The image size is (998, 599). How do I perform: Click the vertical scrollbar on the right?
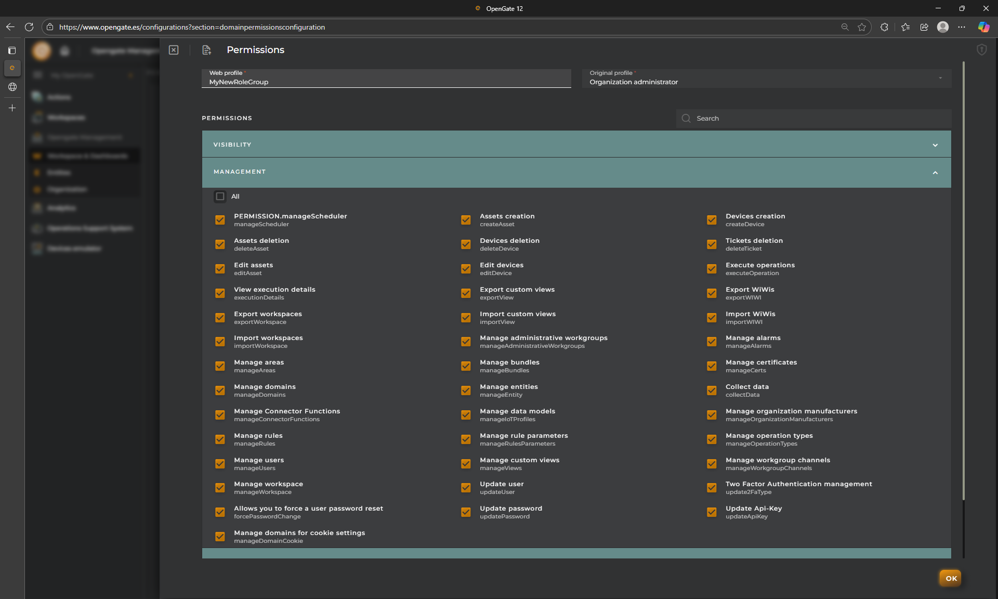(x=963, y=281)
